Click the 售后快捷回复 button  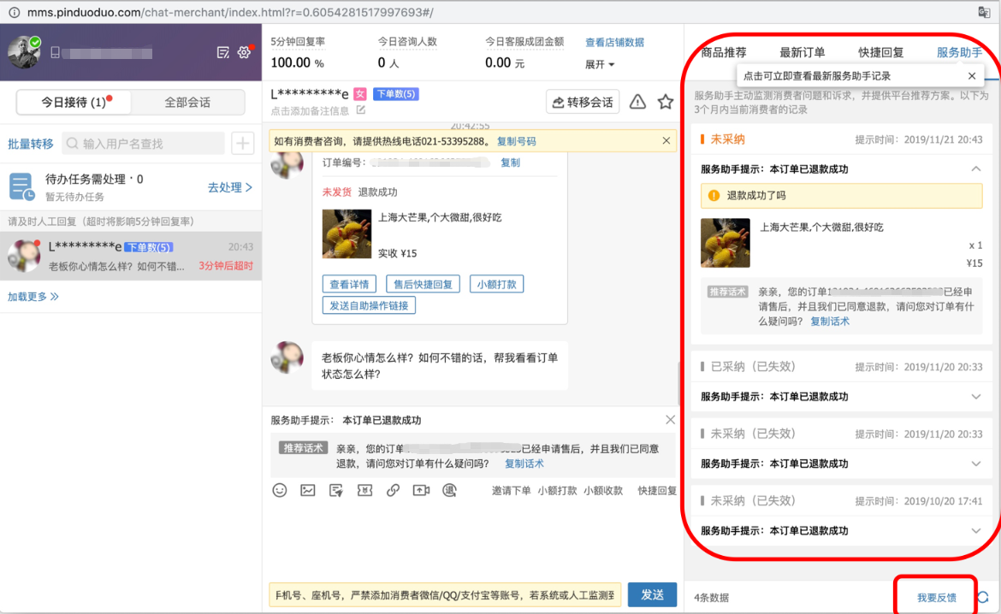click(x=423, y=284)
